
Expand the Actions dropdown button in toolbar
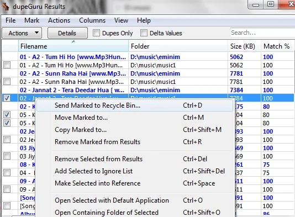coord(22,33)
